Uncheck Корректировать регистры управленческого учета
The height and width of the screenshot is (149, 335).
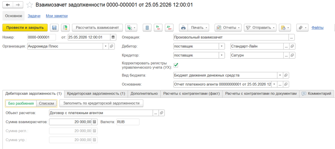pyautogui.click(x=176, y=65)
